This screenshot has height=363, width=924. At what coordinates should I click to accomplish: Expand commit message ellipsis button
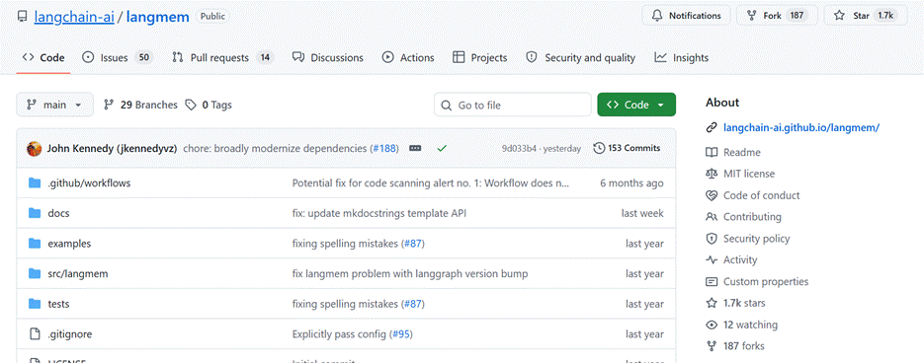click(415, 148)
